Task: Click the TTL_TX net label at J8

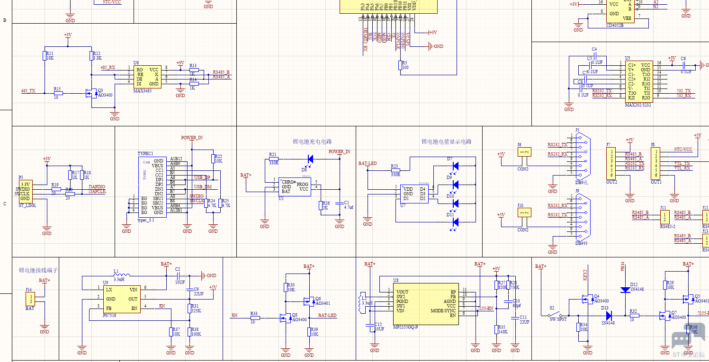Action: pos(682,163)
